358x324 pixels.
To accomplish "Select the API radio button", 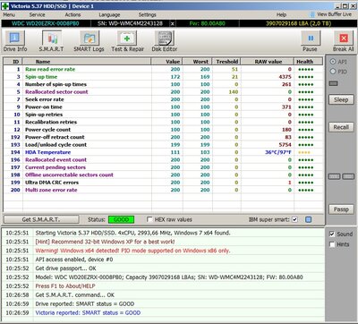I will tap(333, 62).
